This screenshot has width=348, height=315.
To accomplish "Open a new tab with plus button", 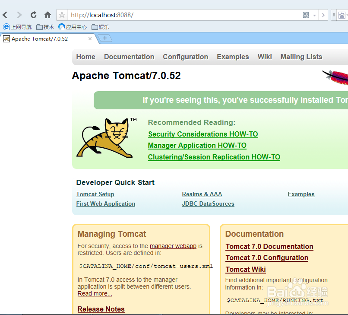I will [105, 38].
